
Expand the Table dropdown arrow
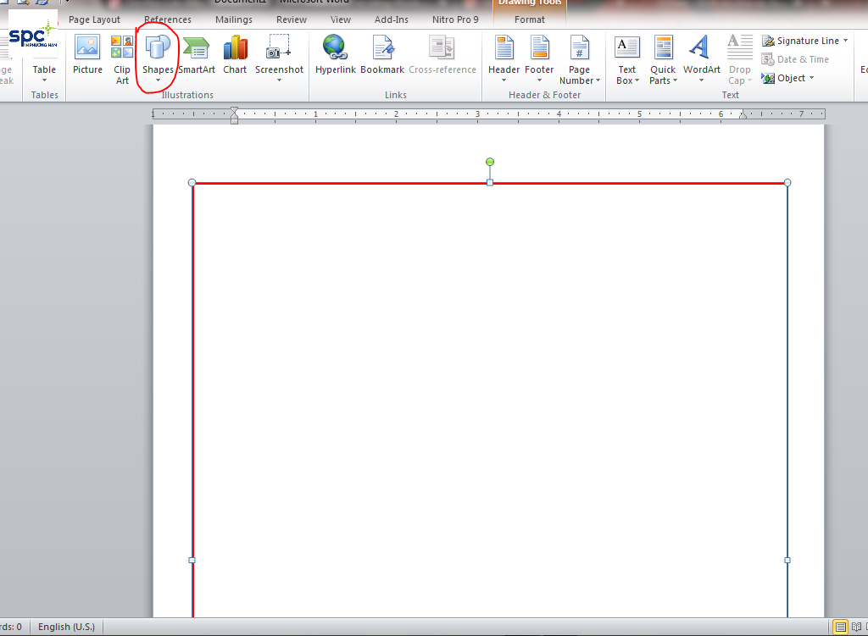[x=44, y=80]
